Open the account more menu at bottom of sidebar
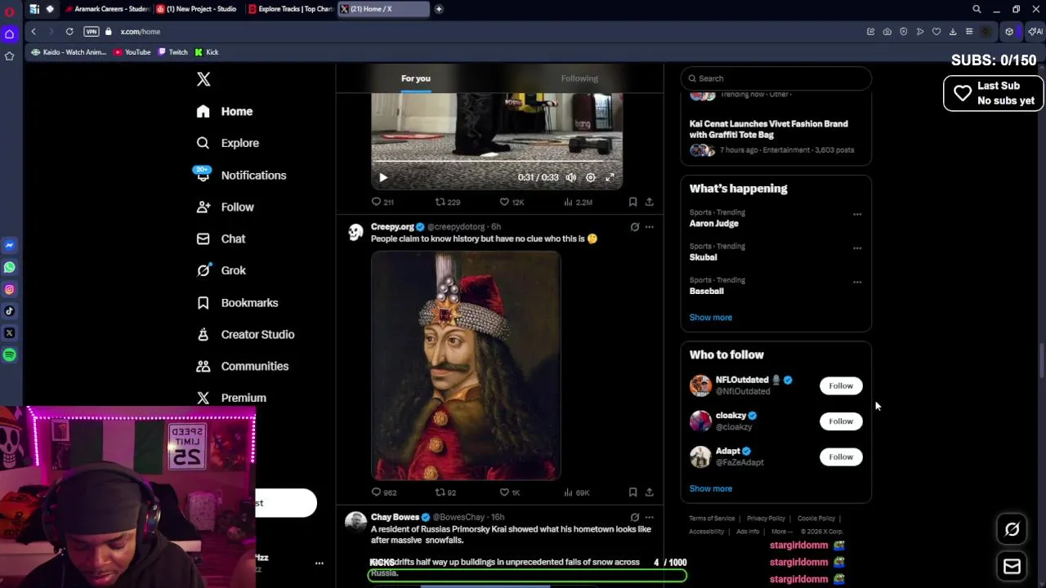The height and width of the screenshot is (588, 1046). click(320, 563)
